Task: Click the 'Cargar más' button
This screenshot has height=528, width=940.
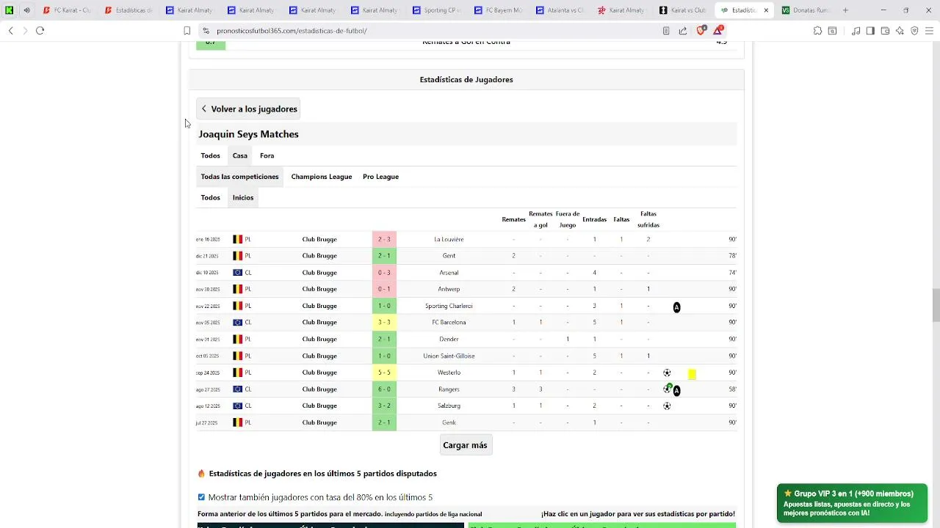Action: [x=465, y=445]
